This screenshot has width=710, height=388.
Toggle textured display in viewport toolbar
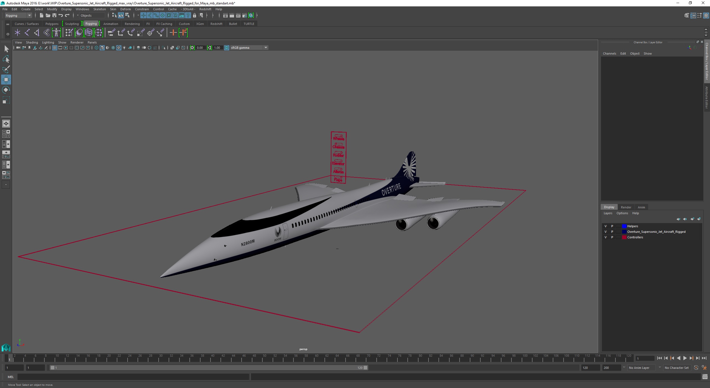point(119,48)
